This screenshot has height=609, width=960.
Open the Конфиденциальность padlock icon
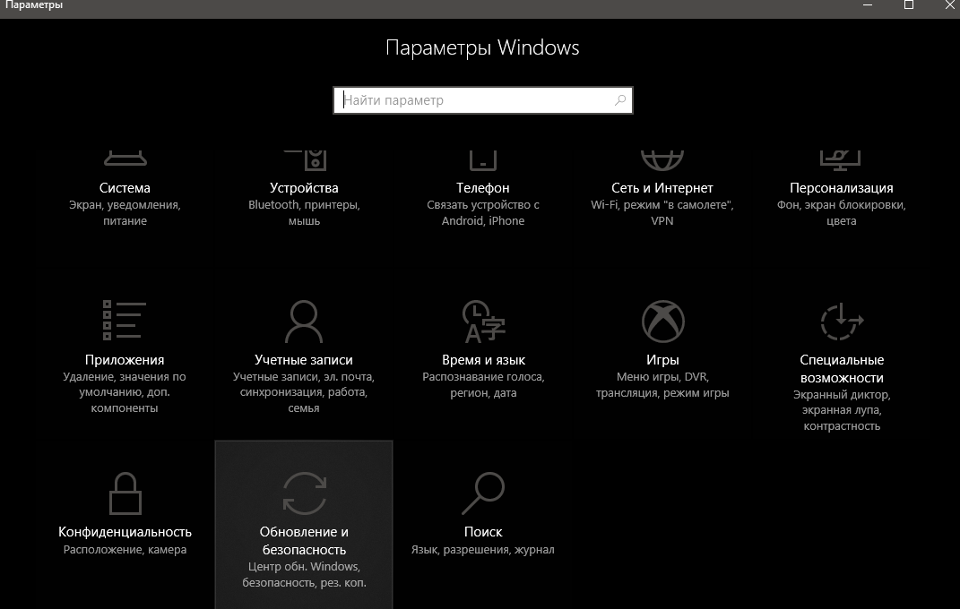coord(125,493)
